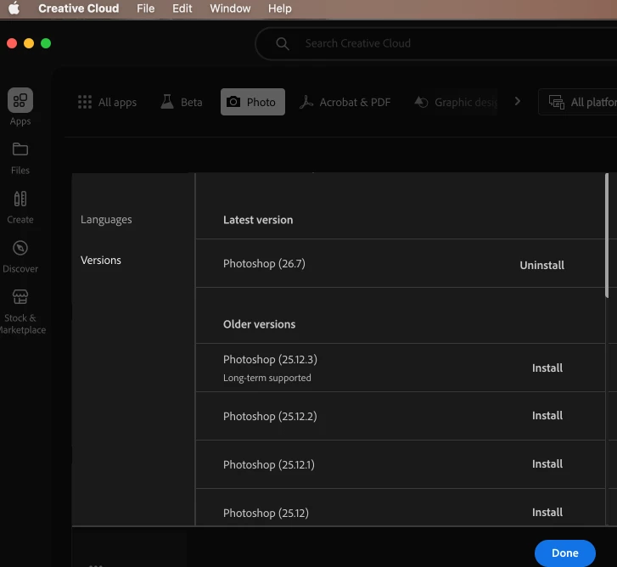Select the Graphic design category tab
This screenshot has height=567, width=617.
point(456,102)
